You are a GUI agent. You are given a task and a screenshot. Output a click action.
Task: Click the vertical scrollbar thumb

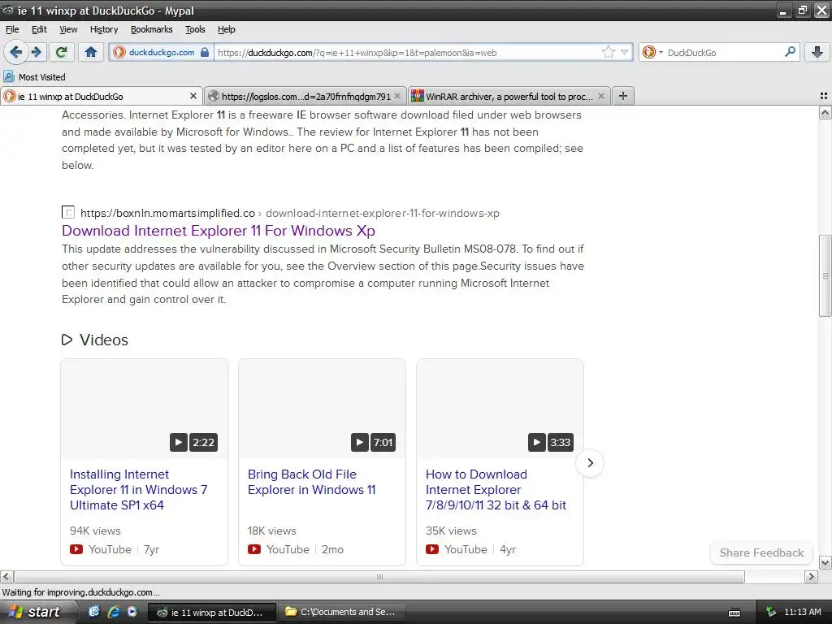pos(825,275)
